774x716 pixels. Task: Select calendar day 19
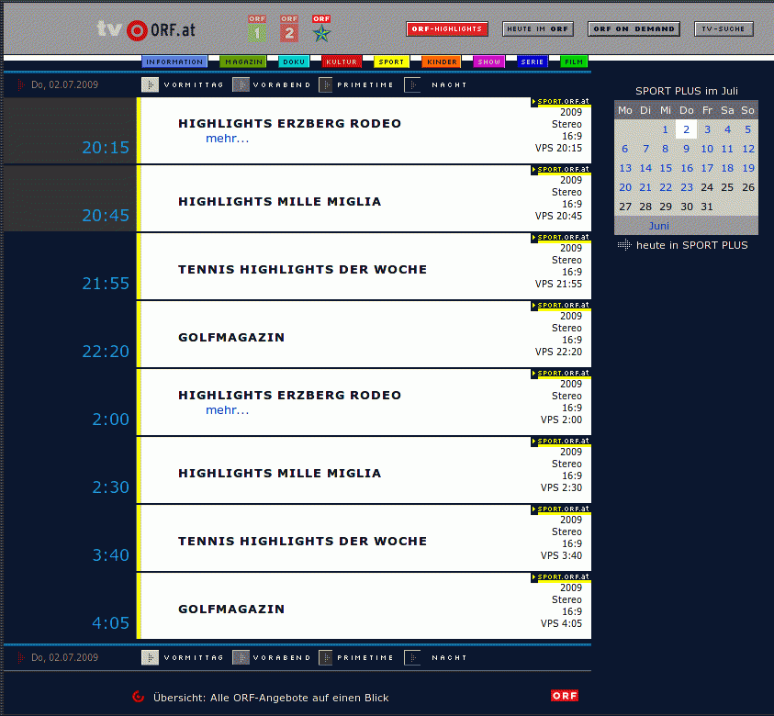(748, 168)
